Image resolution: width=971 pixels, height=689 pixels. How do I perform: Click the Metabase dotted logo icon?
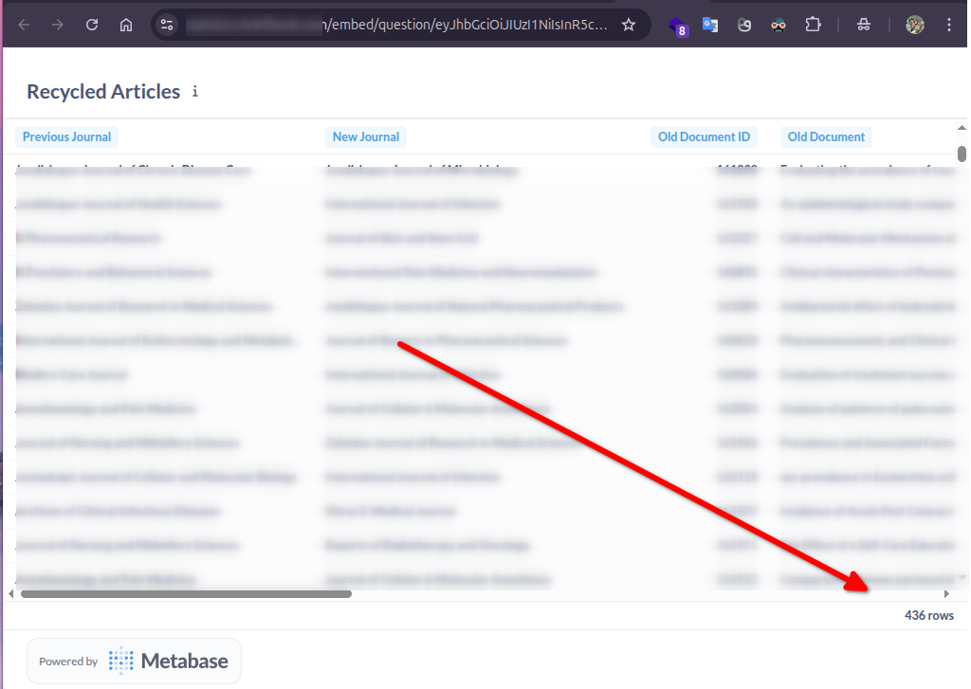pyautogui.click(x=119, y=661)
